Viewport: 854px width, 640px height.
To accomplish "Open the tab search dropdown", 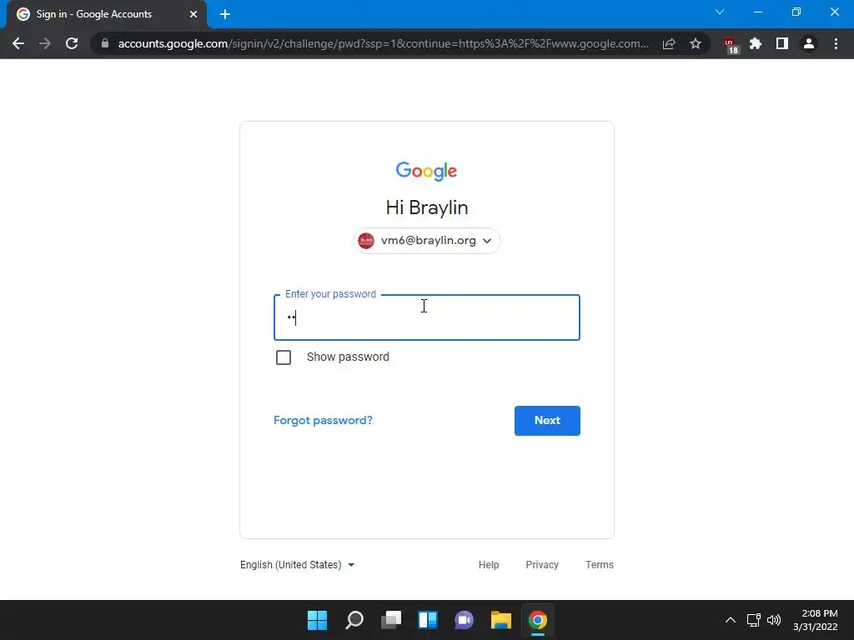I will point(720,12).
